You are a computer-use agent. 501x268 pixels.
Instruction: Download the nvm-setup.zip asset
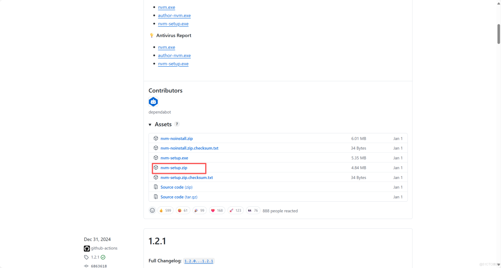[x=173, y=168]
